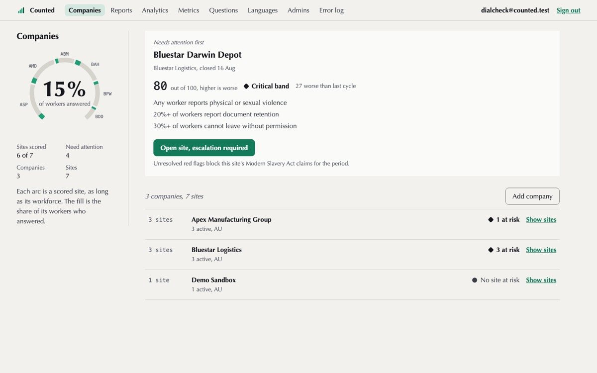Click the round dot beside No site at risk
The image size is (597, 373).
[x=475, y=280]
